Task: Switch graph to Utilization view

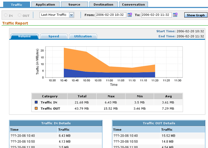Action: [x=83, y=36]
